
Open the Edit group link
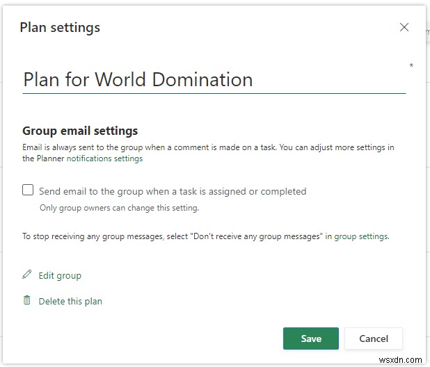coord(60,275)
